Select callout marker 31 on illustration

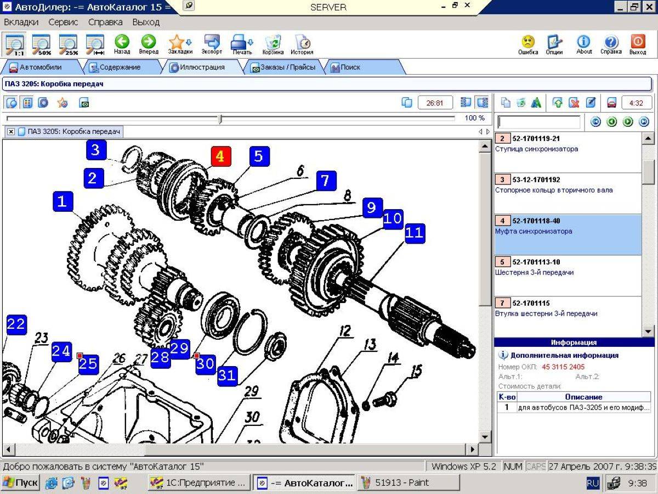pos(227,376)
